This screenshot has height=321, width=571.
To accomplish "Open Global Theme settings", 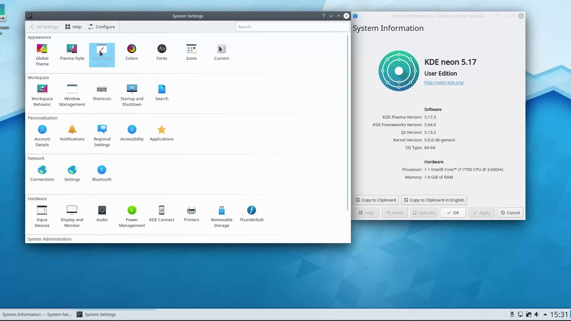I will click(42, 55).
